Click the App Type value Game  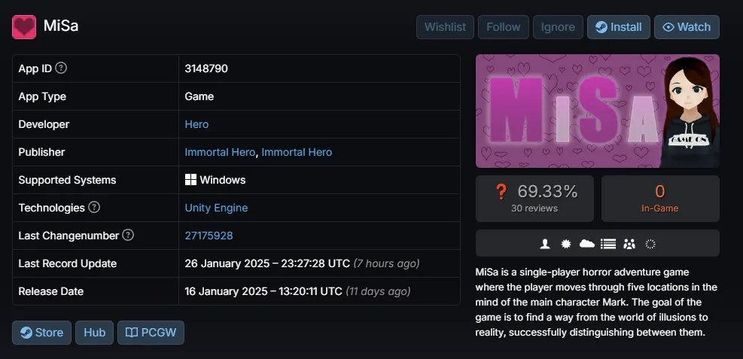click(x=199, y=96)
